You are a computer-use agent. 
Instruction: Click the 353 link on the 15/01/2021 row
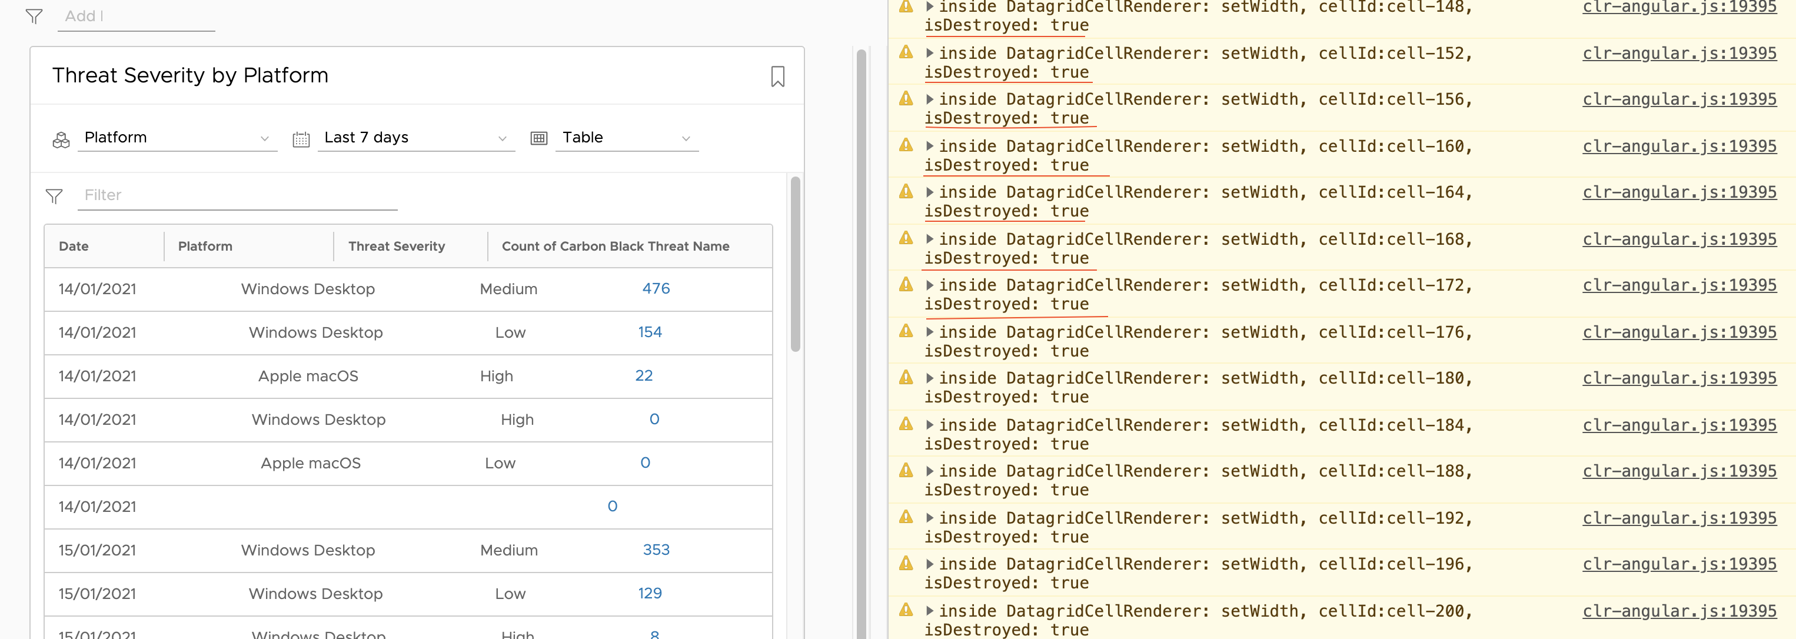pos(656,550)
